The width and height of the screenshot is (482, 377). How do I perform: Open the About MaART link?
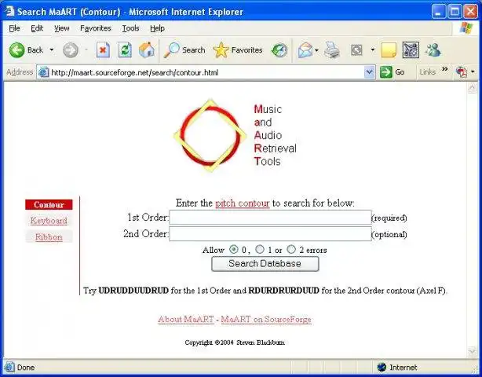[x=186, y=319]
